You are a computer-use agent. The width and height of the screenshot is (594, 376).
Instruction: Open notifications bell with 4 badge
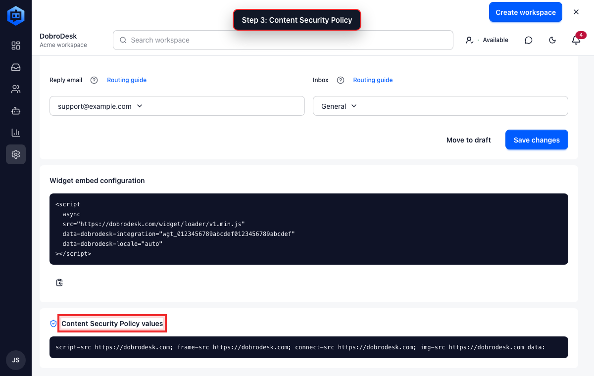[576, 40]
